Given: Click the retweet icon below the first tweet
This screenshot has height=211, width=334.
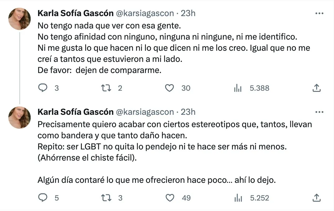Looking at the screenshot, I should click(x=107, y=88).
